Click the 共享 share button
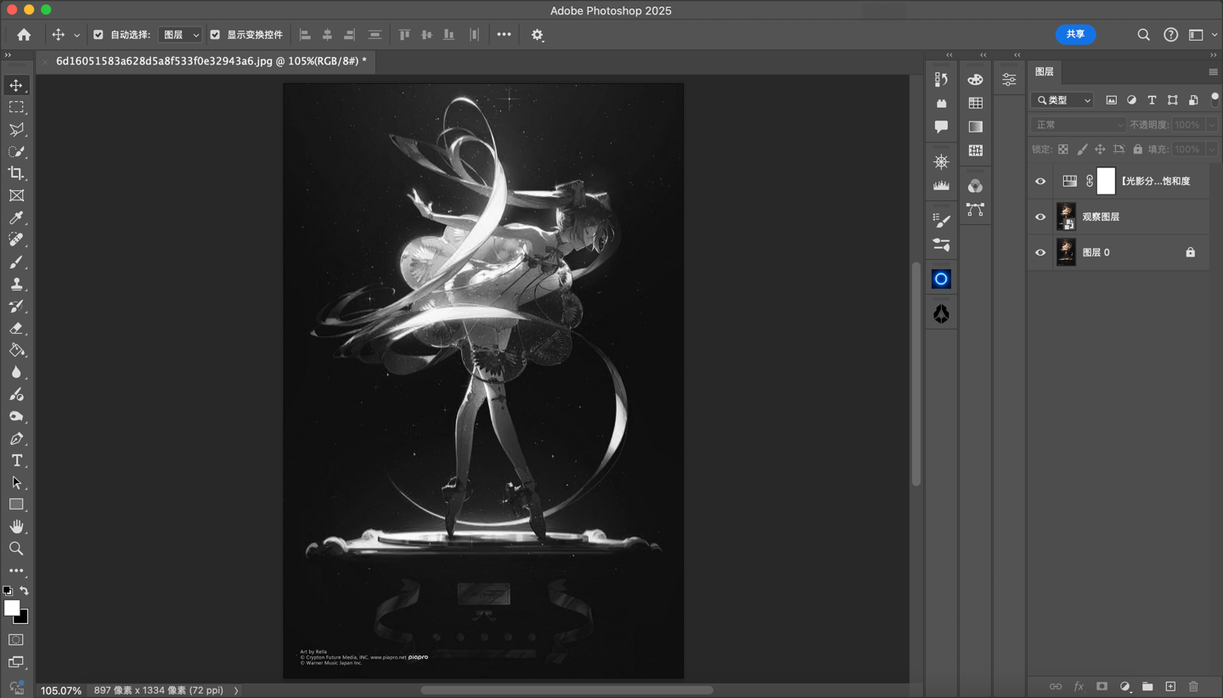 pyautogui.click(x=1075, y=35)
